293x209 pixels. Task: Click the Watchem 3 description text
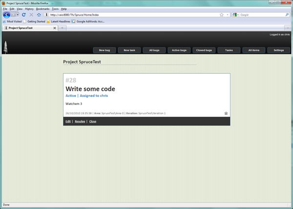pyautogui.click(x=74, y=104)
